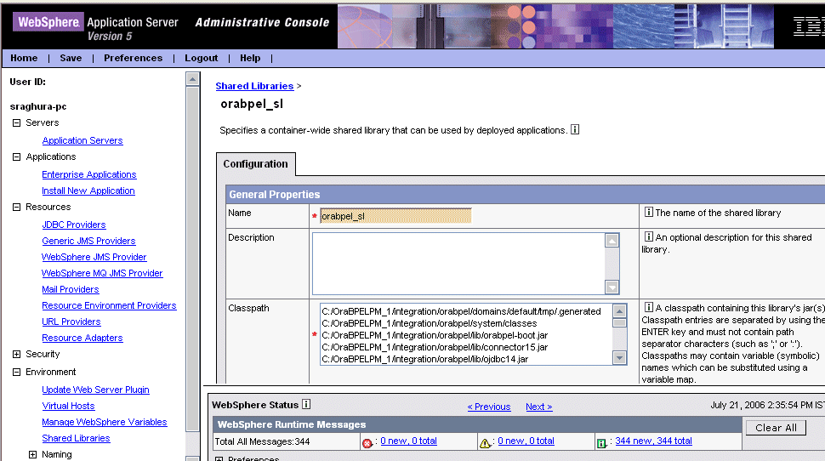
Task: Collapse the Resources tree node
Action: click(16, 208)
